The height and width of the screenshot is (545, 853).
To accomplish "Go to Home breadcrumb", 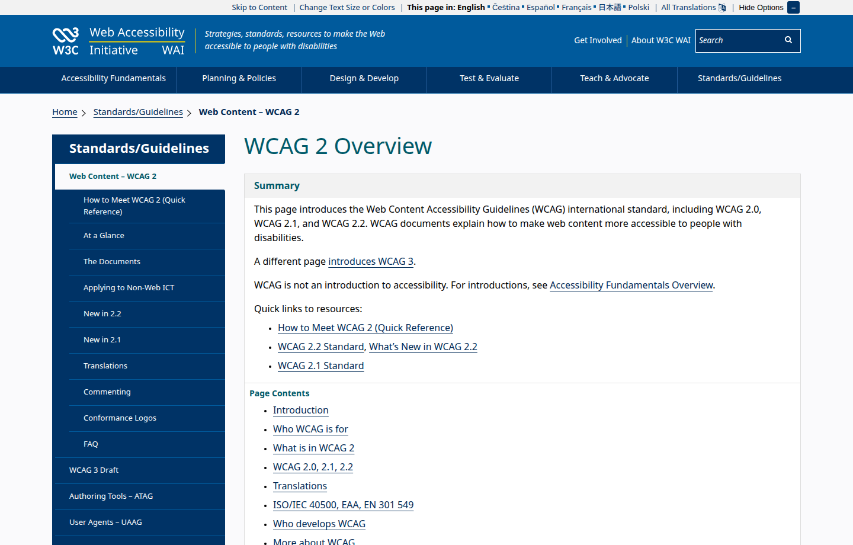I will (x=65, y=112).
